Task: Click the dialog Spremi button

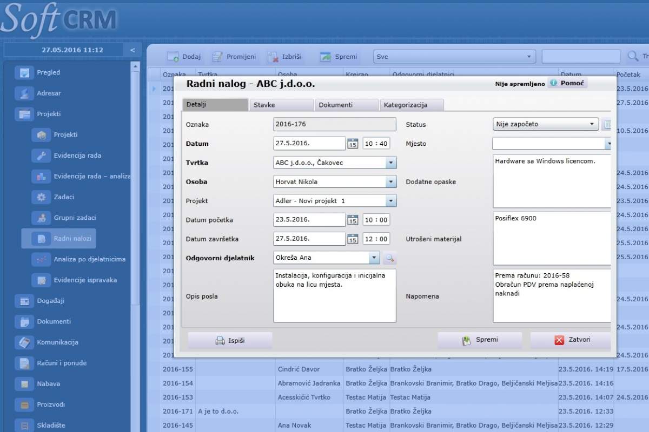Action: pyautogui.click(x=480, y=340)
